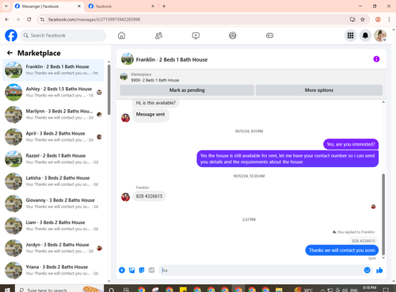Screen dimensions: 396x292
Task: Click the conversation list scrollbar
Action: pyautogui.click(x=109, y=89)
